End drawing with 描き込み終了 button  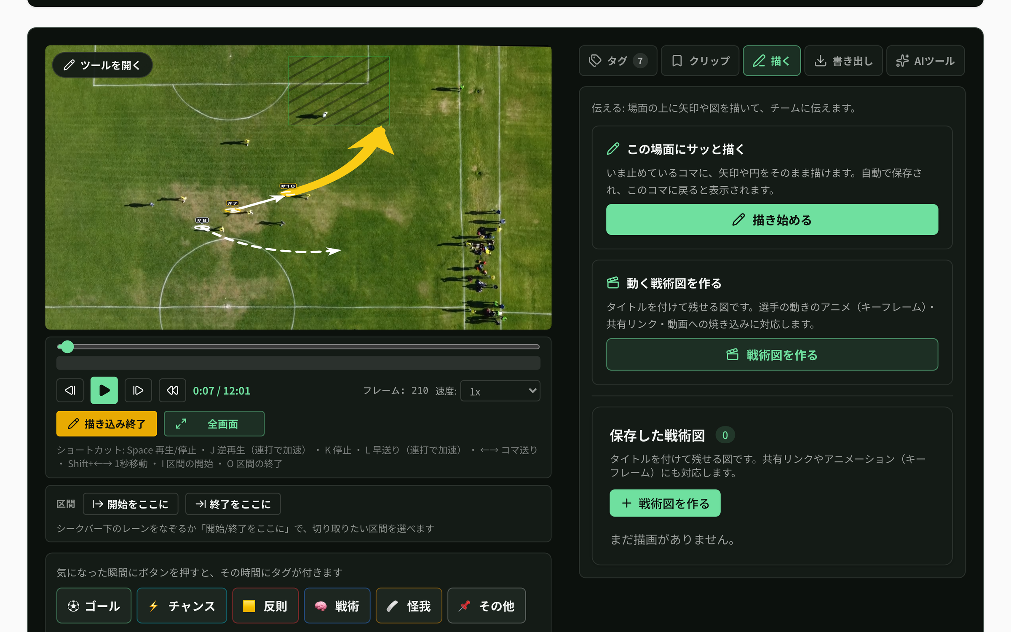pyautogui.click(x=107, y=423)
